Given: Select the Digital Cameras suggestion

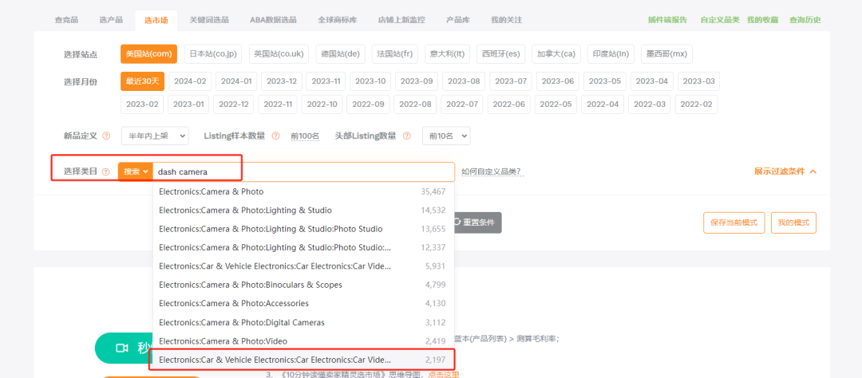Looking at the screenshot, I should (x=303, y=322).
